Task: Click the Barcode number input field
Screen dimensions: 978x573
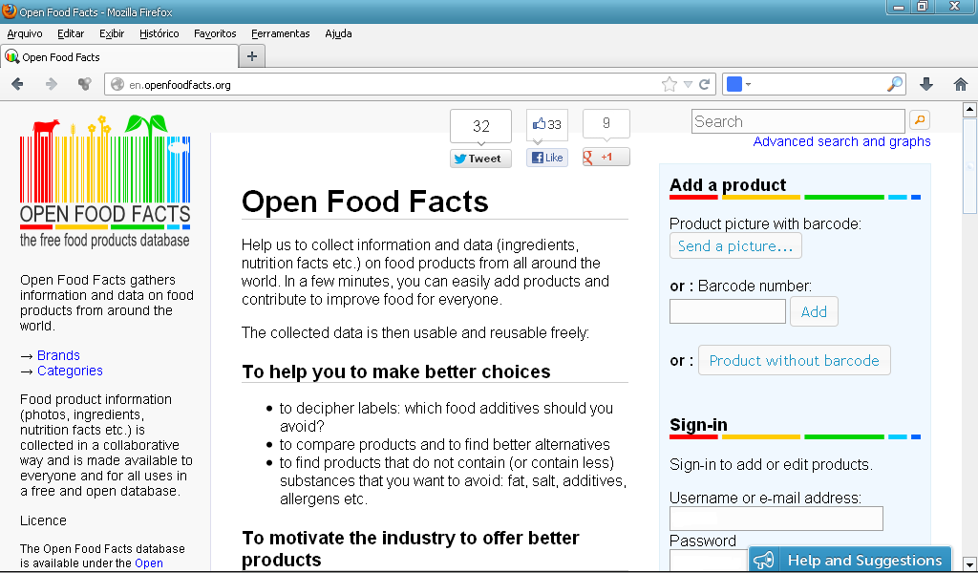Action: click(x=727, y=311)
